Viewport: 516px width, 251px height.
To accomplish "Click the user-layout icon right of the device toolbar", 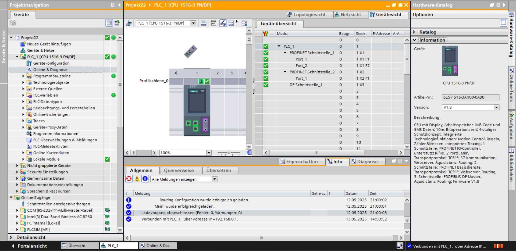I will click(x=244, y=23).
